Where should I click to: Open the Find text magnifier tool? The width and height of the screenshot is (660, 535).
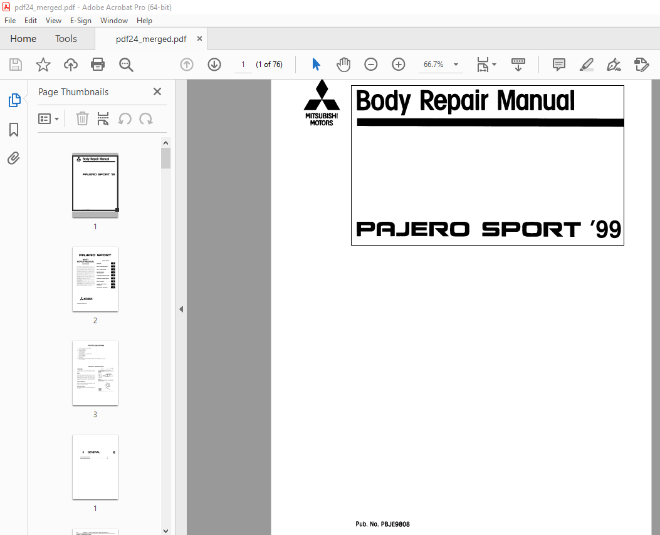(x=126, y=65)
